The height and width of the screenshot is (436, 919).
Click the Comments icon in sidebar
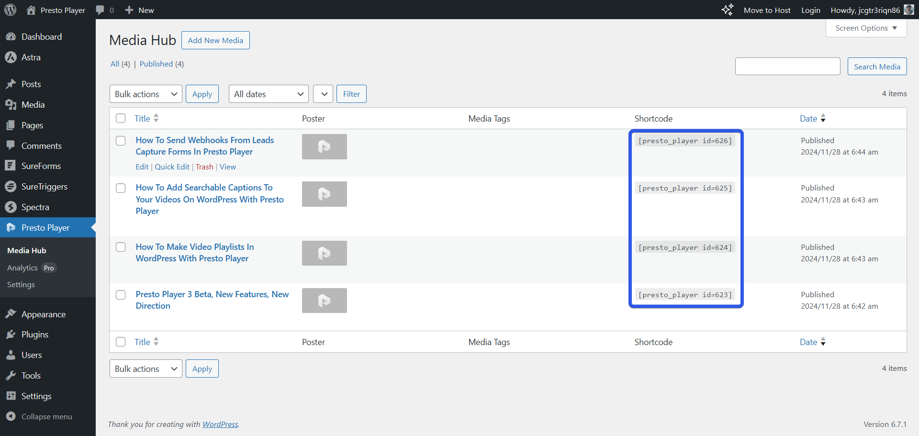pyautogui.click(x=11, y=145)
